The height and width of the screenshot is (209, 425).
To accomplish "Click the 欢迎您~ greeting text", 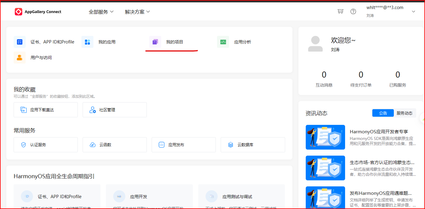I will coord(343,40).
